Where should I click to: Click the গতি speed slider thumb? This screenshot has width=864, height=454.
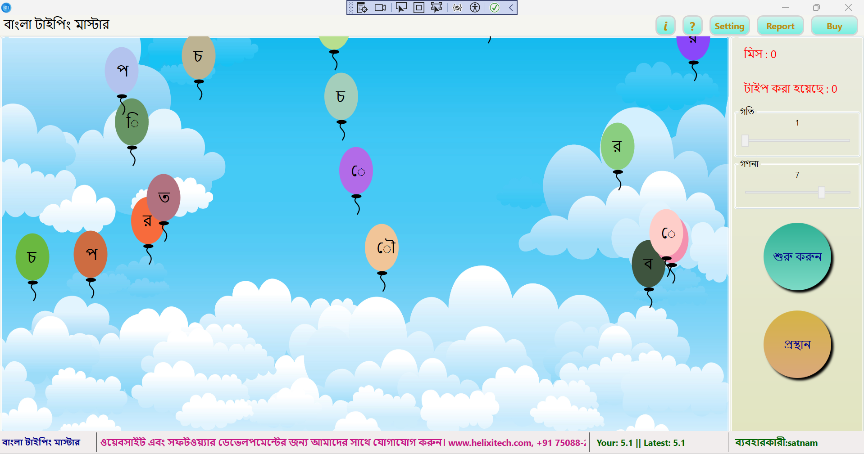click(x=745, y=140)
